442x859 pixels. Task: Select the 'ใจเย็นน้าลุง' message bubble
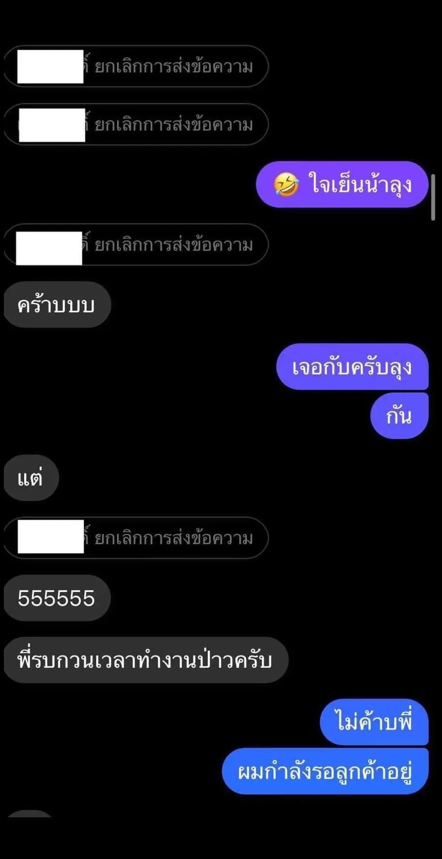[342, 185]
